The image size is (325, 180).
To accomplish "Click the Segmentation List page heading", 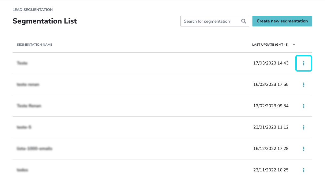I will (x=45, y=21).
